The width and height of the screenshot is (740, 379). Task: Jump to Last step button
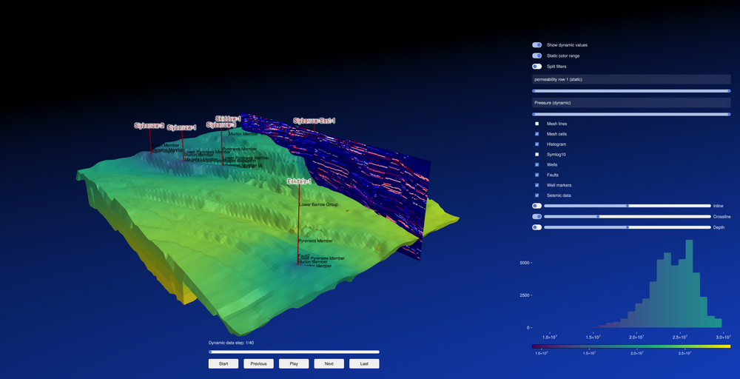pyautogui.click(x=364, y=364)
